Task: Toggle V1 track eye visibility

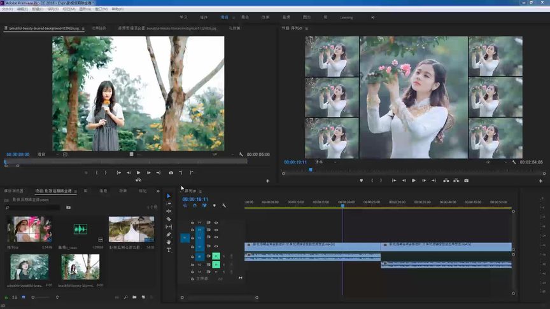Action: pos(216,246)
